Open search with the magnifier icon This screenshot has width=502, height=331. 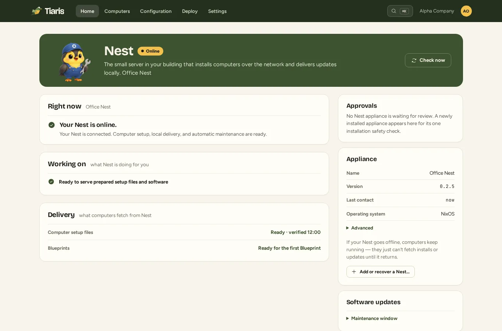[x=394, y=11]
